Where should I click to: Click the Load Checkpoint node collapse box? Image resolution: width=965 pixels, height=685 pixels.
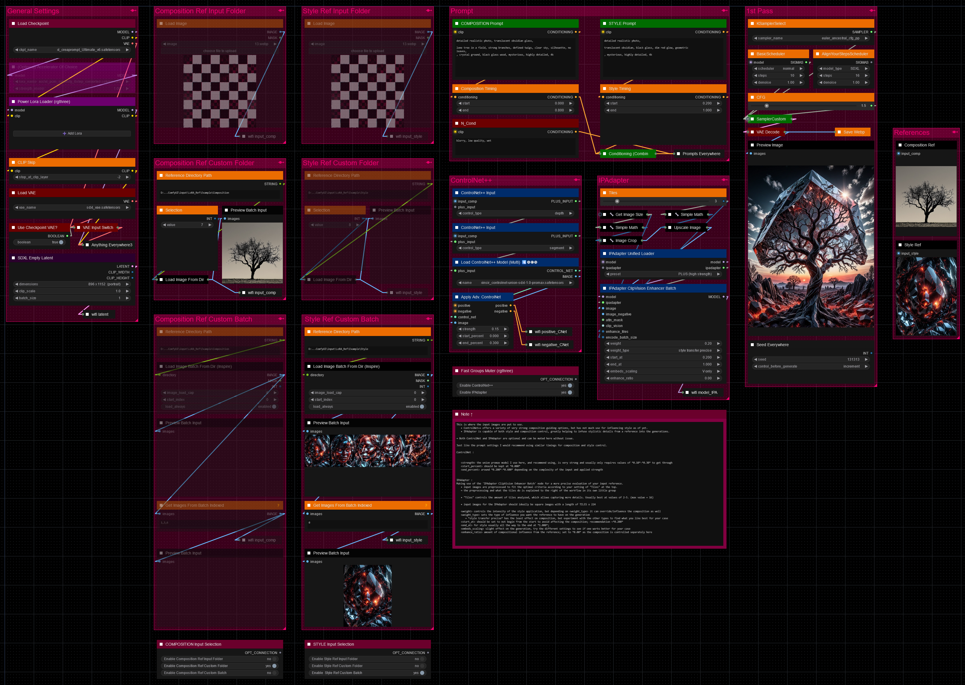tap(14, 24)
